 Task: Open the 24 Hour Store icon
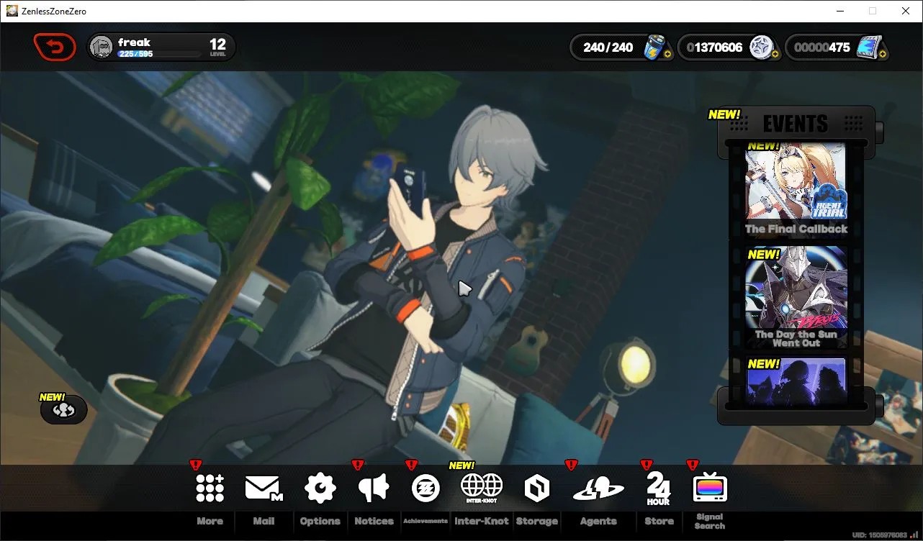click(x=658, y=488)
